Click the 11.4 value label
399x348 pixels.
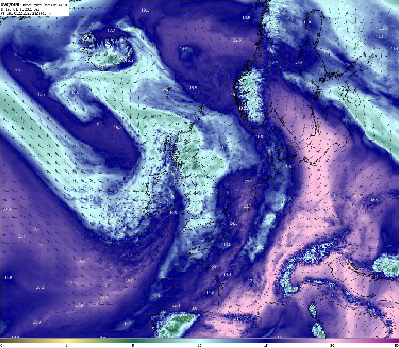coord(162,277)
